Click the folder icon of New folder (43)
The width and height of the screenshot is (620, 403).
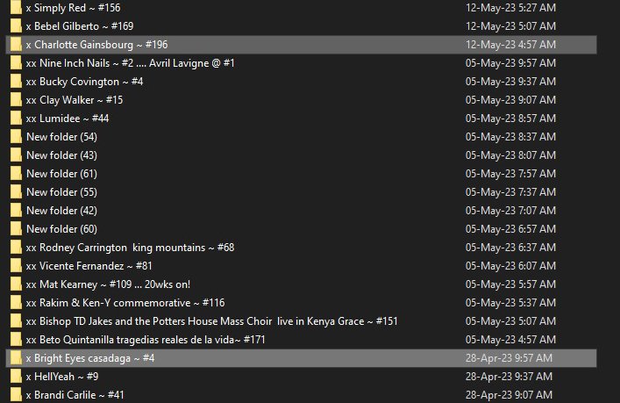(16, 155)
